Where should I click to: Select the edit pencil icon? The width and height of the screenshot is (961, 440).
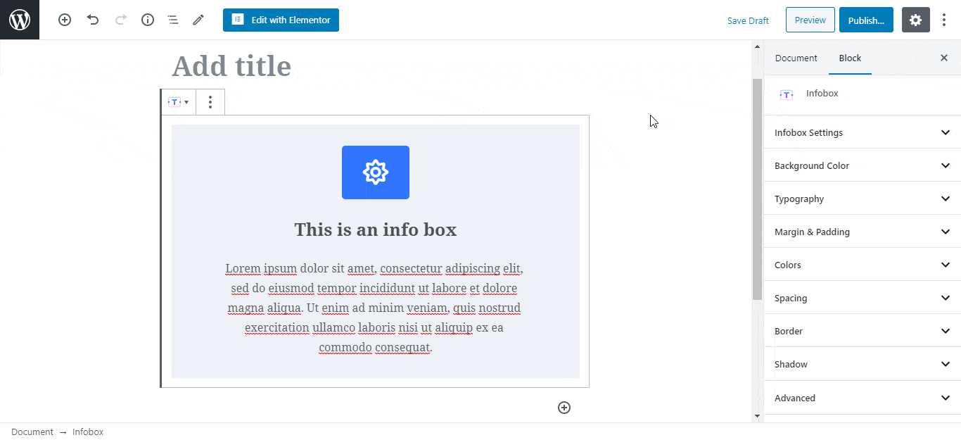coord(198,20)
